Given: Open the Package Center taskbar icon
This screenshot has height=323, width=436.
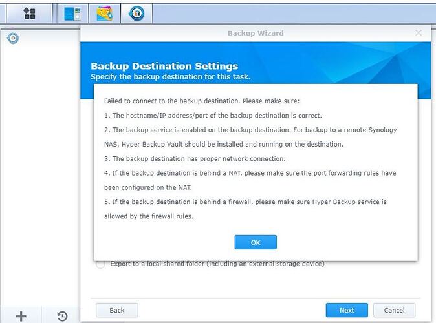Looking at the screenshot, I should click(105, 14).
